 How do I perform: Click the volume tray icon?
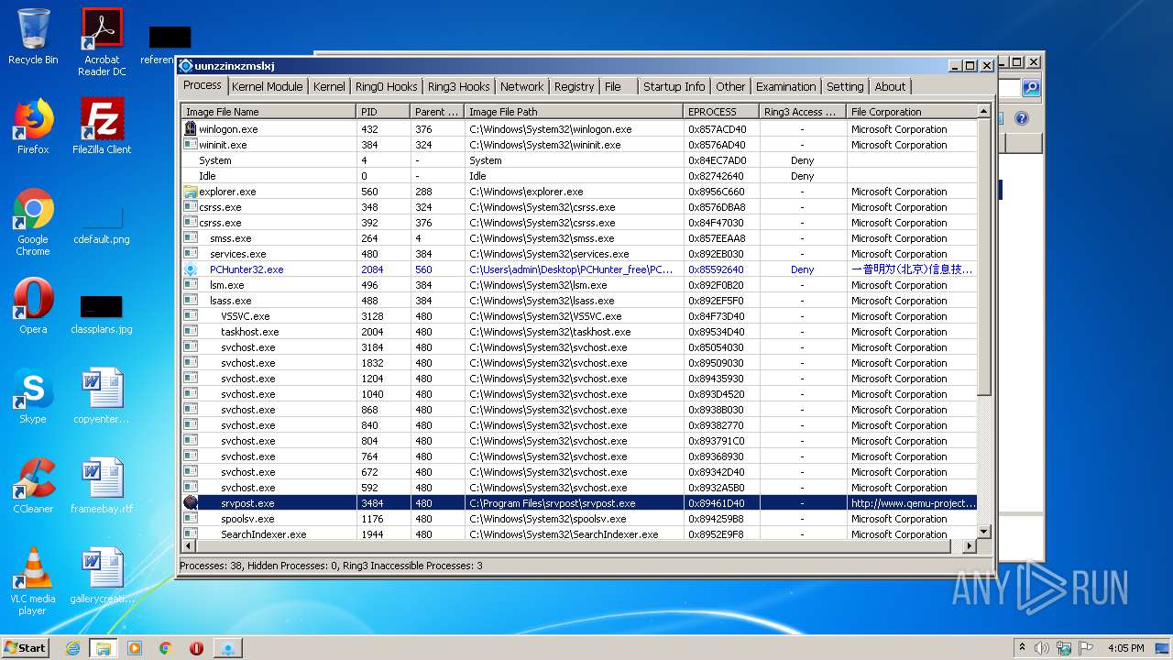pyautogui.click(x=1042, y=648)
